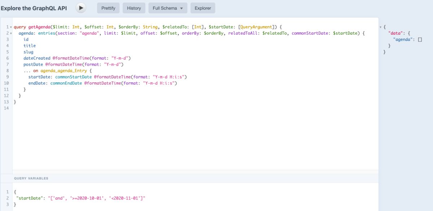
Task: Click commonEndDate on line 10
Action: pos(66,83)
